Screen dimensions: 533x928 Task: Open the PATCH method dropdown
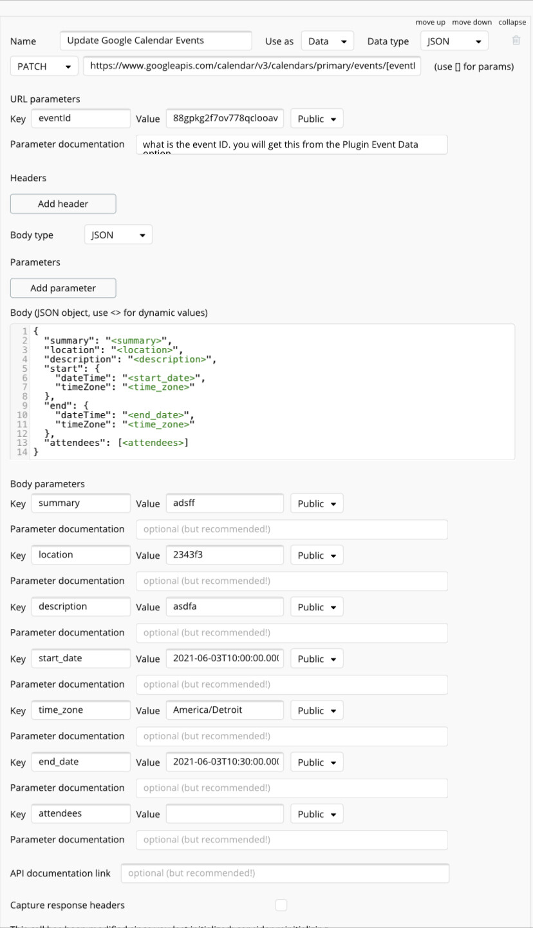[44, 66]
